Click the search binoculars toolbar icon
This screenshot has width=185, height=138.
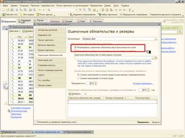tap(49, 10)
